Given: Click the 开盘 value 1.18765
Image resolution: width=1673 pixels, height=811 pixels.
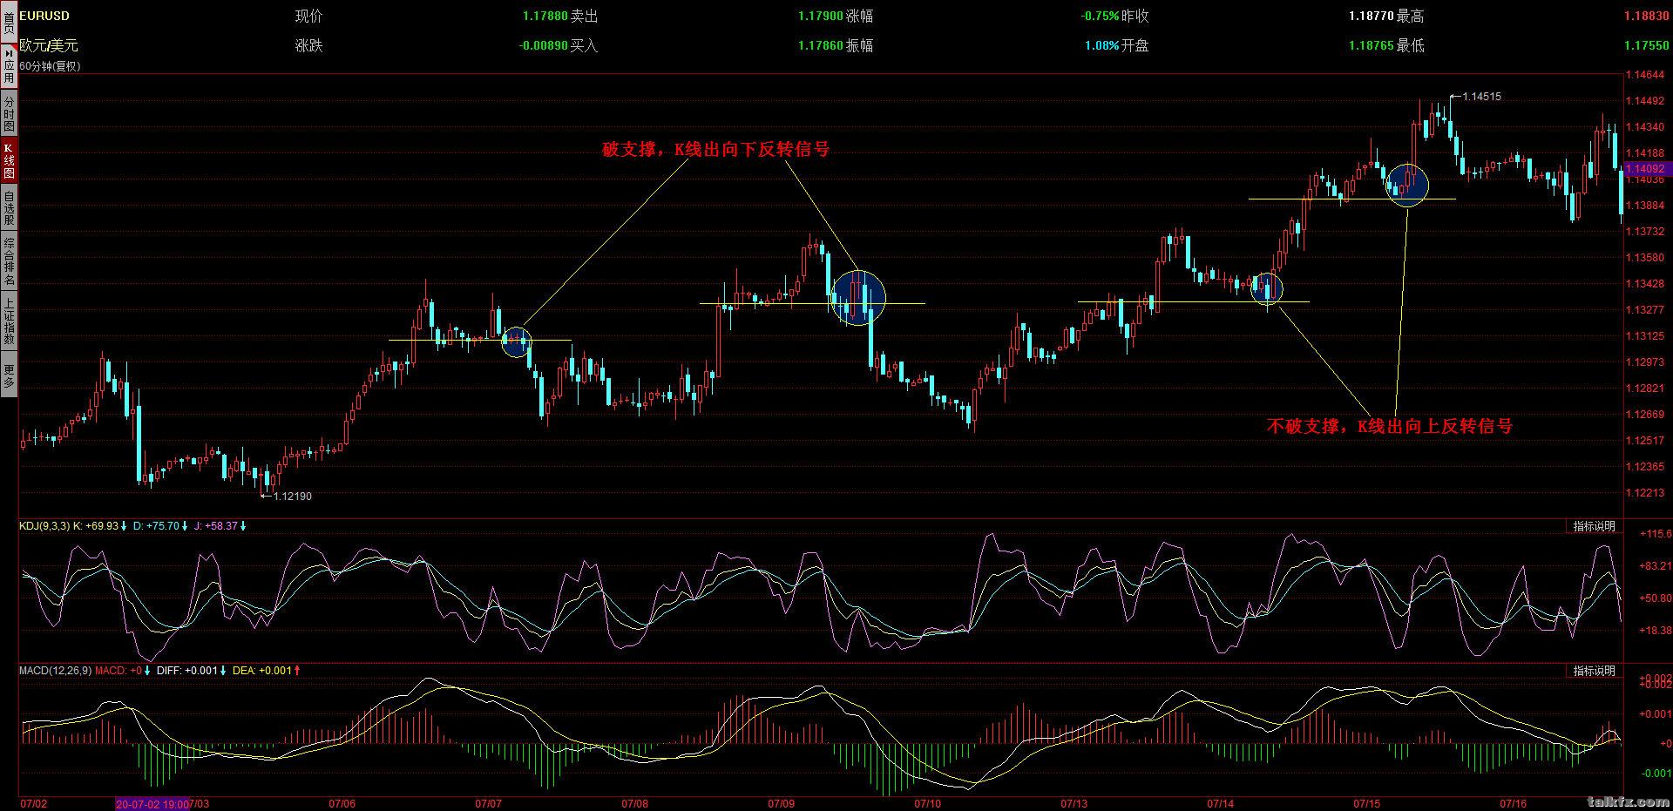Looking at the screenshot, I should 1372,45.
